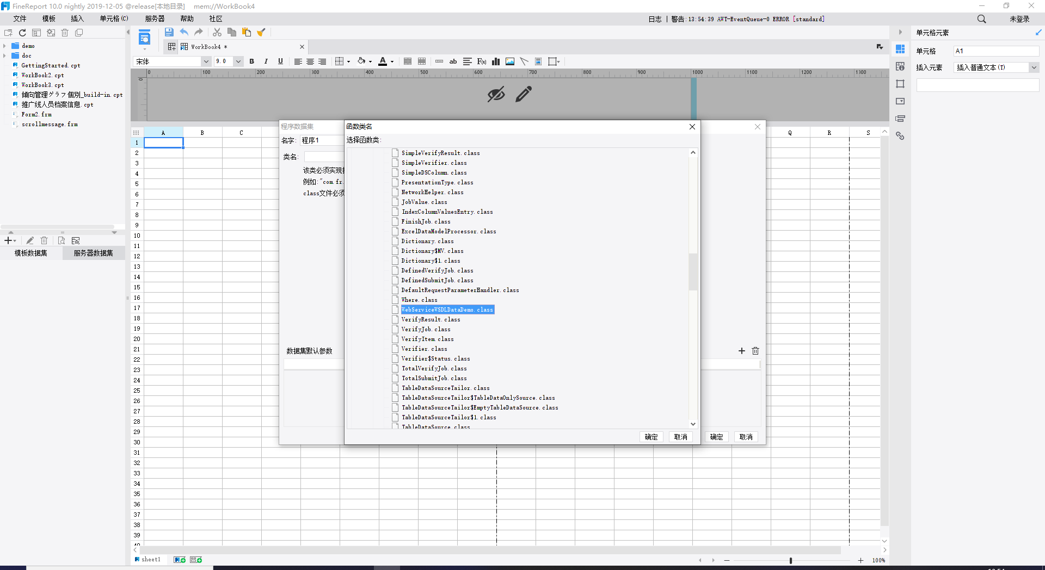
Task: Click the Cut scissors icon
Action: 217,33
